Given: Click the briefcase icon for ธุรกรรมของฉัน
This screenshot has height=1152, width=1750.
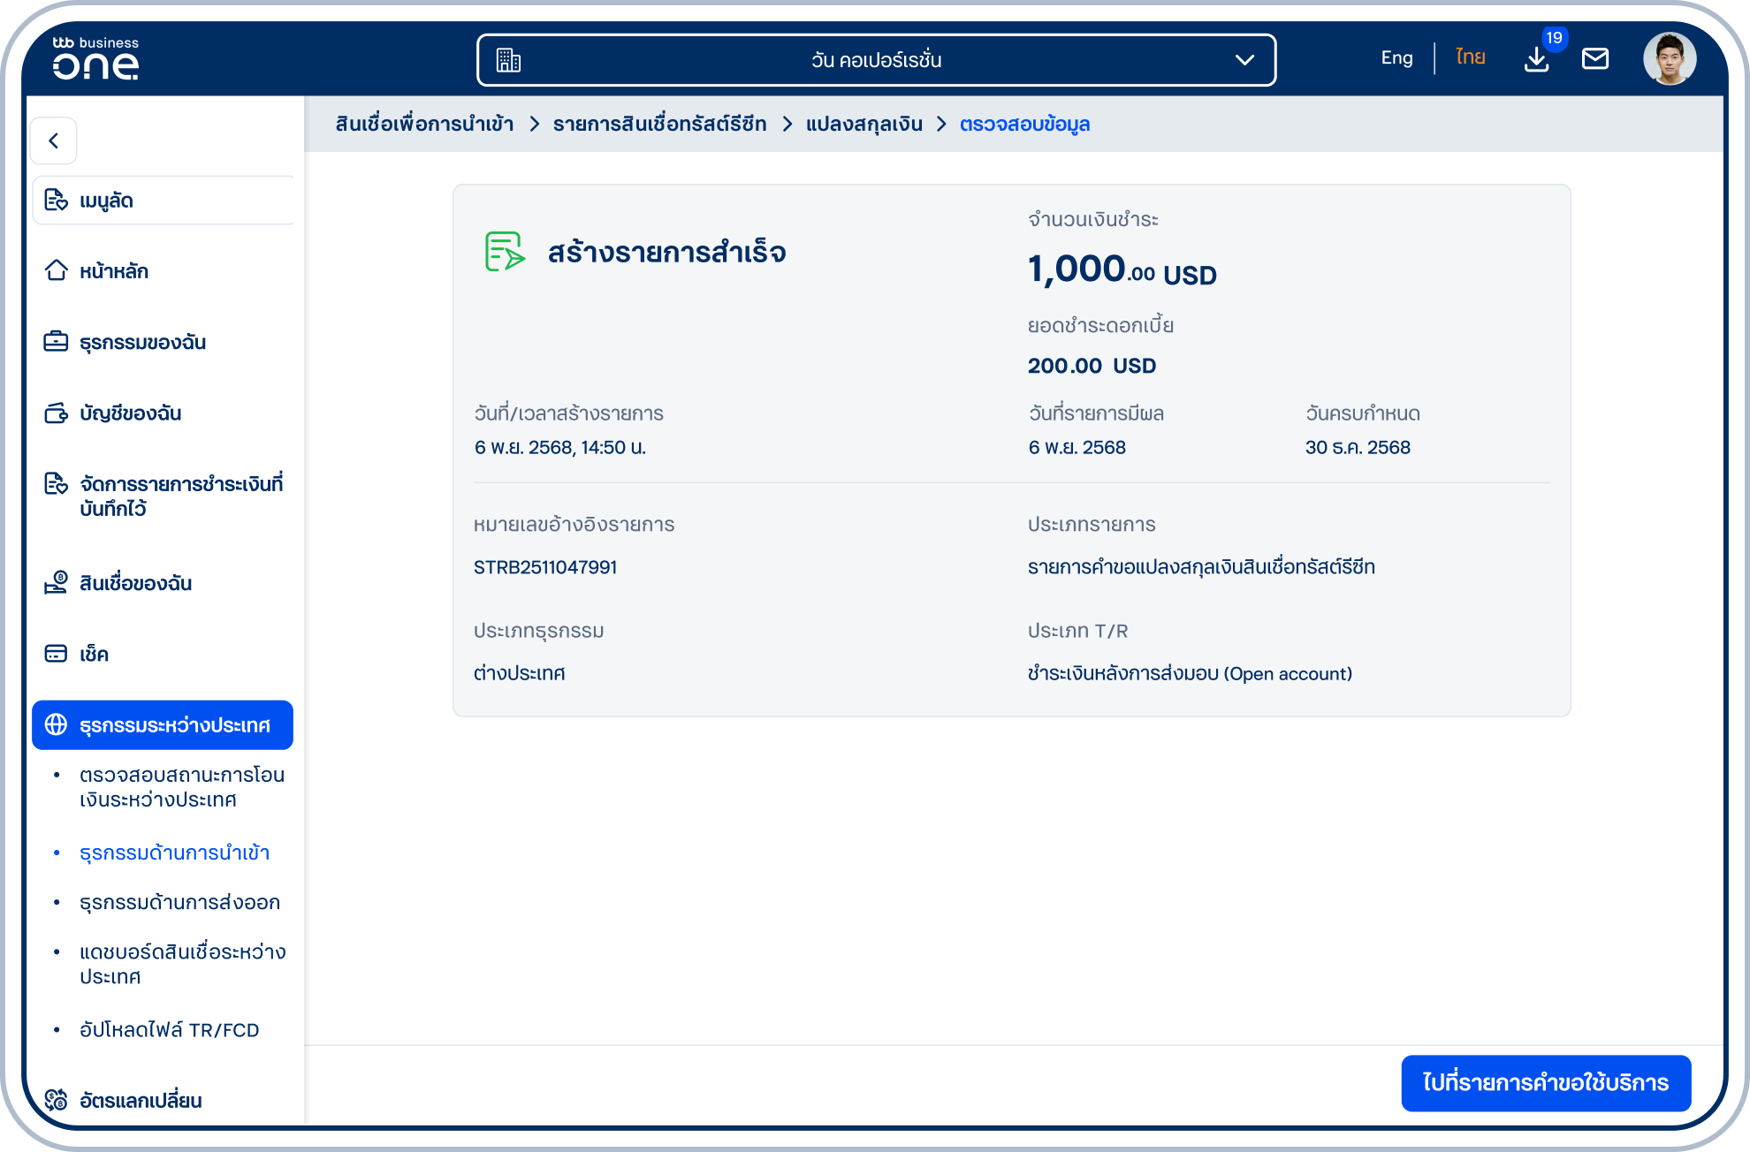Looking at the screenshot, I should coord(56,341).
